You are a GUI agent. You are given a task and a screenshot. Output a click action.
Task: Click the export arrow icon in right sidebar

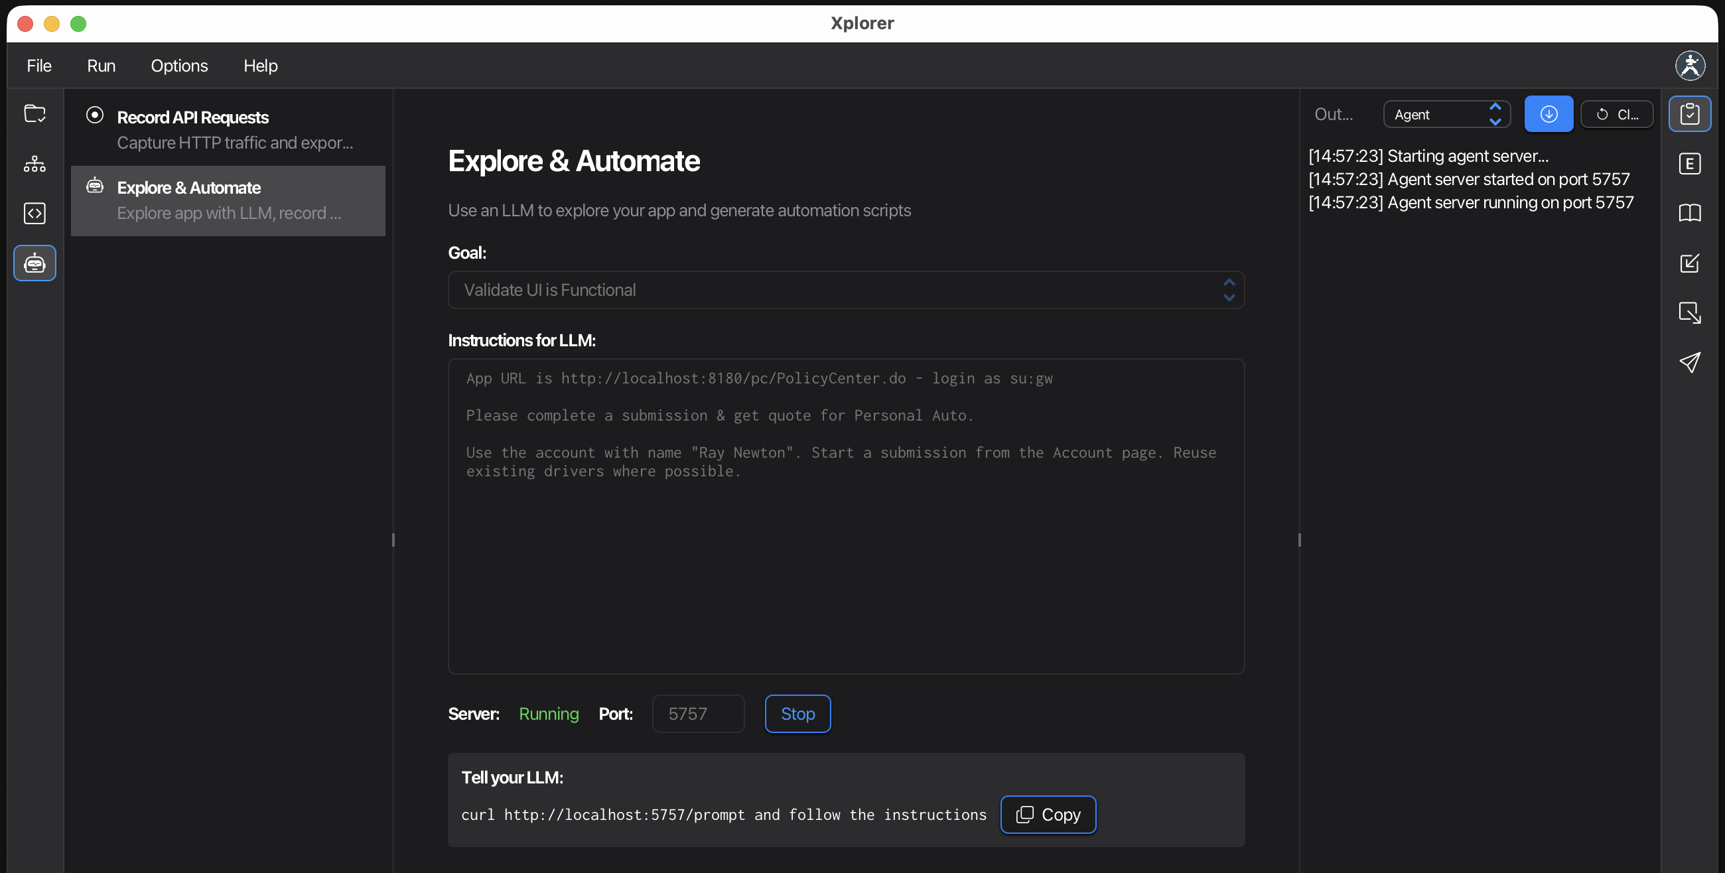pyautogui.click(x=1690, y=312)
